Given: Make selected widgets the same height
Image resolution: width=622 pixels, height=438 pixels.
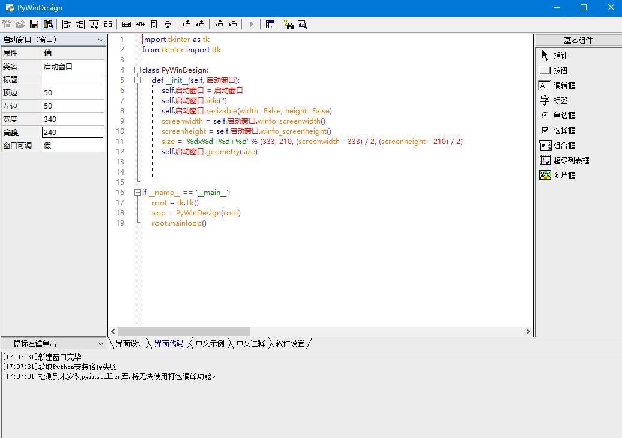Looking at the screenshot, I should [x=154, y=24].
